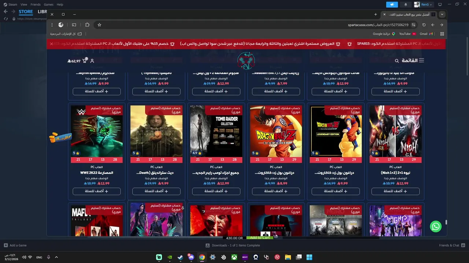Click the Chrome cast media icon
The image size is (469, 263).
[74, 25]
